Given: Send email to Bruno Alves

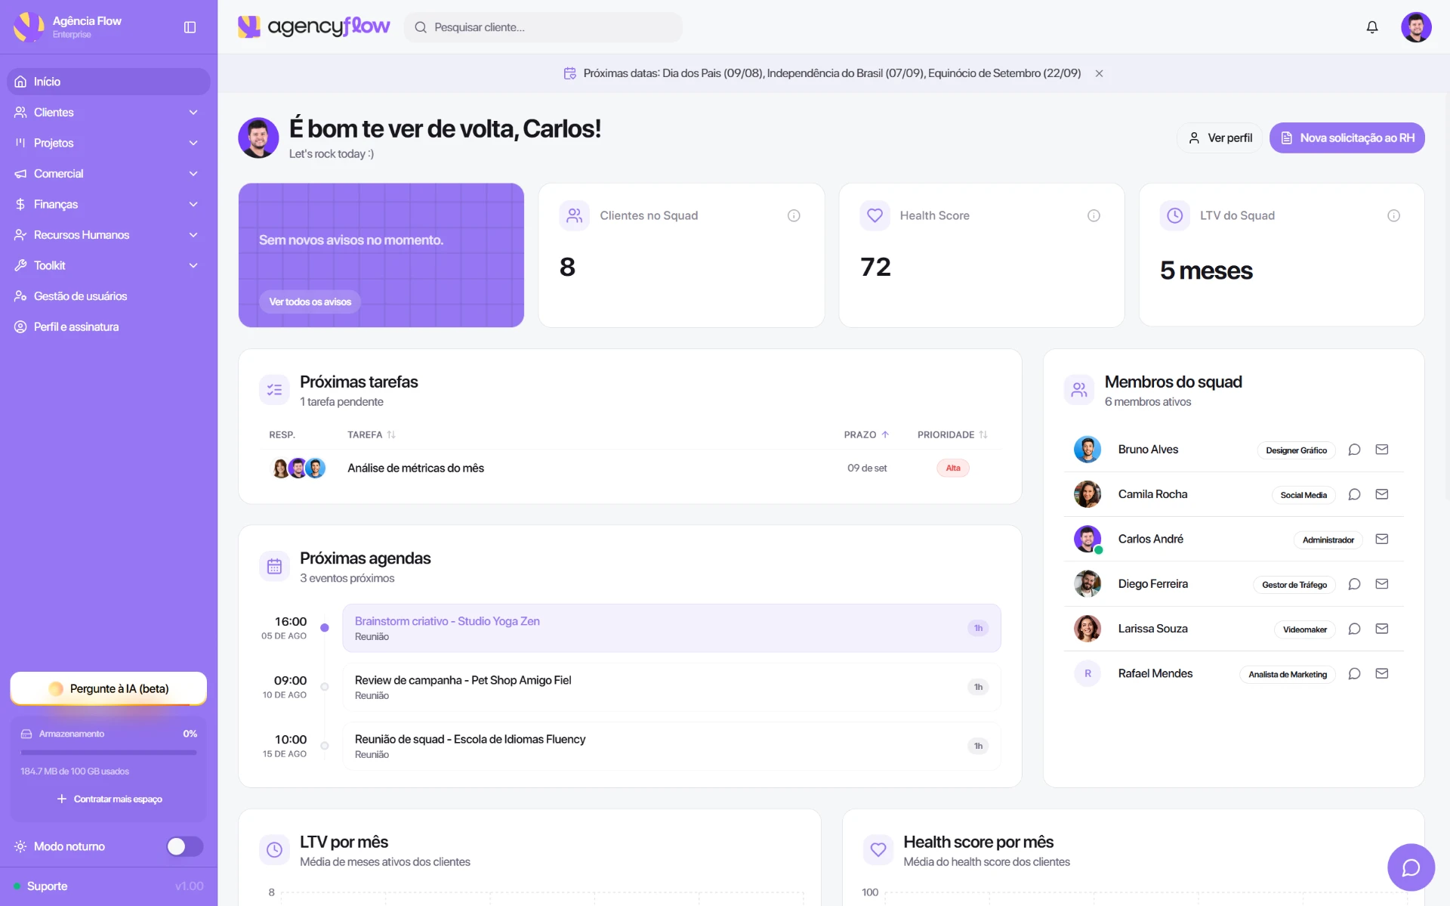Looking at the screenshot, I should 1382,450.
